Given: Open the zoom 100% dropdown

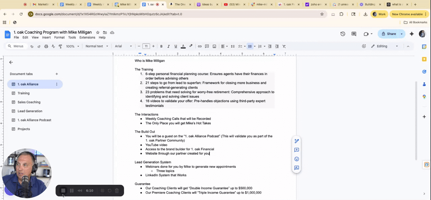Looking at the screenshot, I should [72, 46].
